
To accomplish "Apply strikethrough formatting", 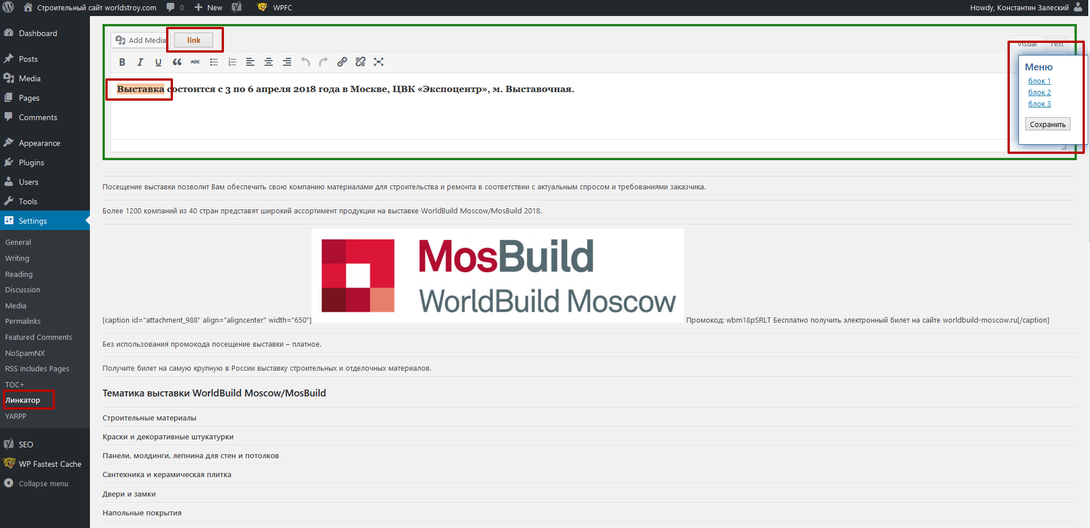I will click(x=195, y=62).
